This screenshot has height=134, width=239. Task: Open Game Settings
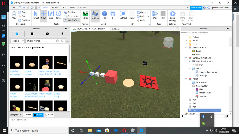click(x=173, y=16)
